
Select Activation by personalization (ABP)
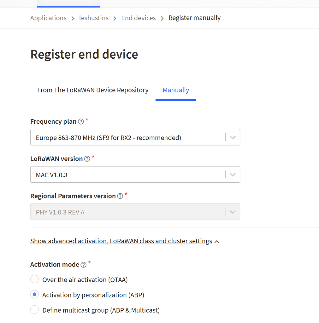pos(34,294)
